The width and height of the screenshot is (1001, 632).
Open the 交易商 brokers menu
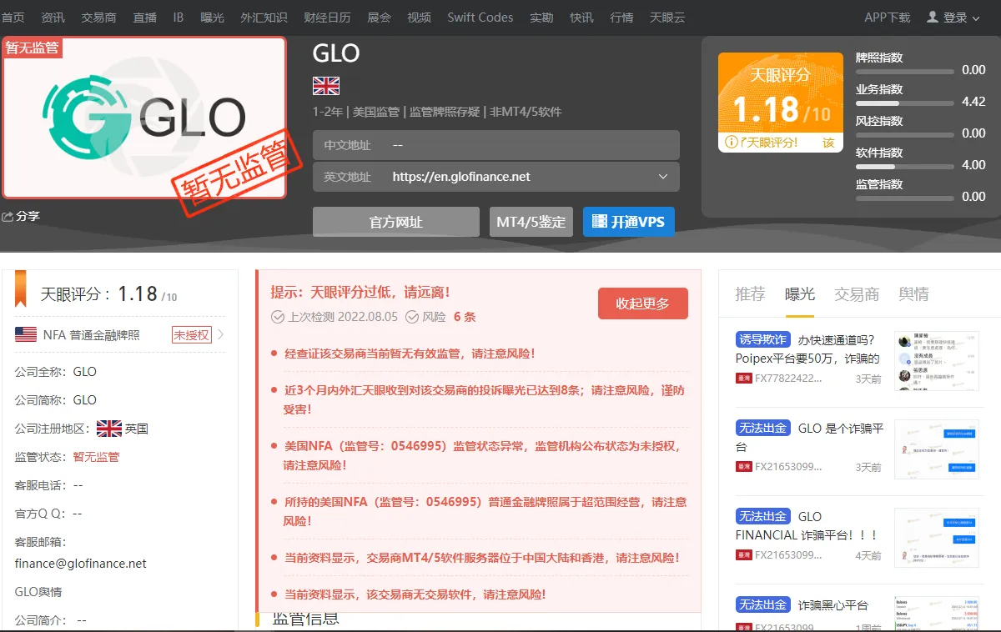tap(98, 18)
